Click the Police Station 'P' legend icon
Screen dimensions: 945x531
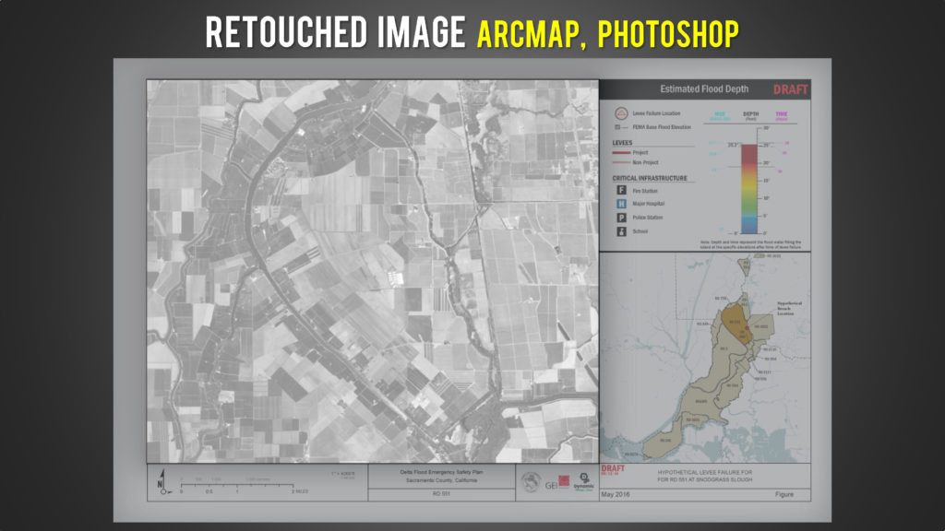(x=621, y=218)
